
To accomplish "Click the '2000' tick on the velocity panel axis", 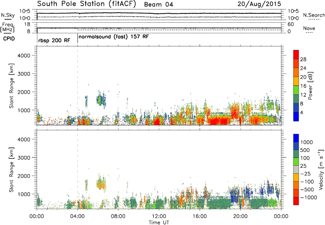I will click(x=24, y=176).
